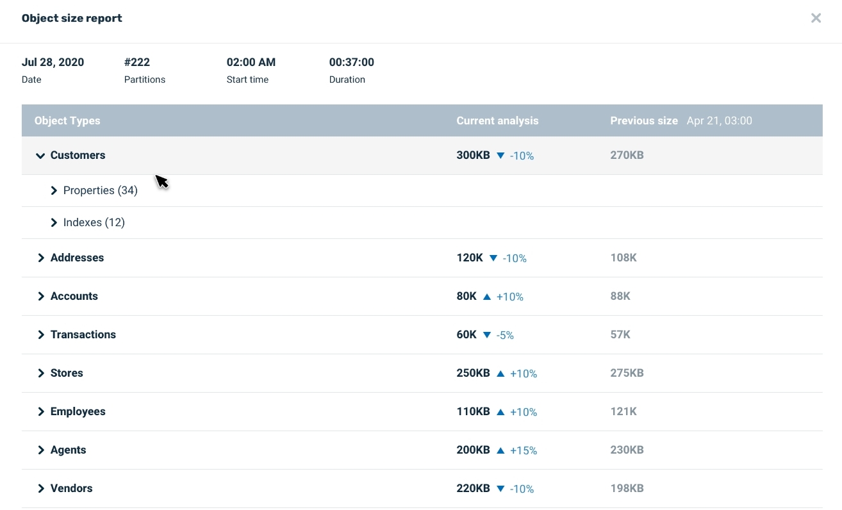Image resolution: width=842 pixels, height=510 pixels.
Task: Click the Previous size column header
Action: [x=643, y=120]
